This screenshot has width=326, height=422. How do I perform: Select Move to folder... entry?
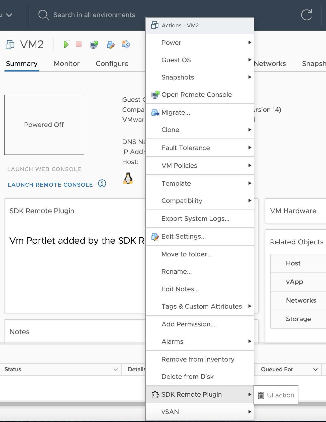click(200, 254)
